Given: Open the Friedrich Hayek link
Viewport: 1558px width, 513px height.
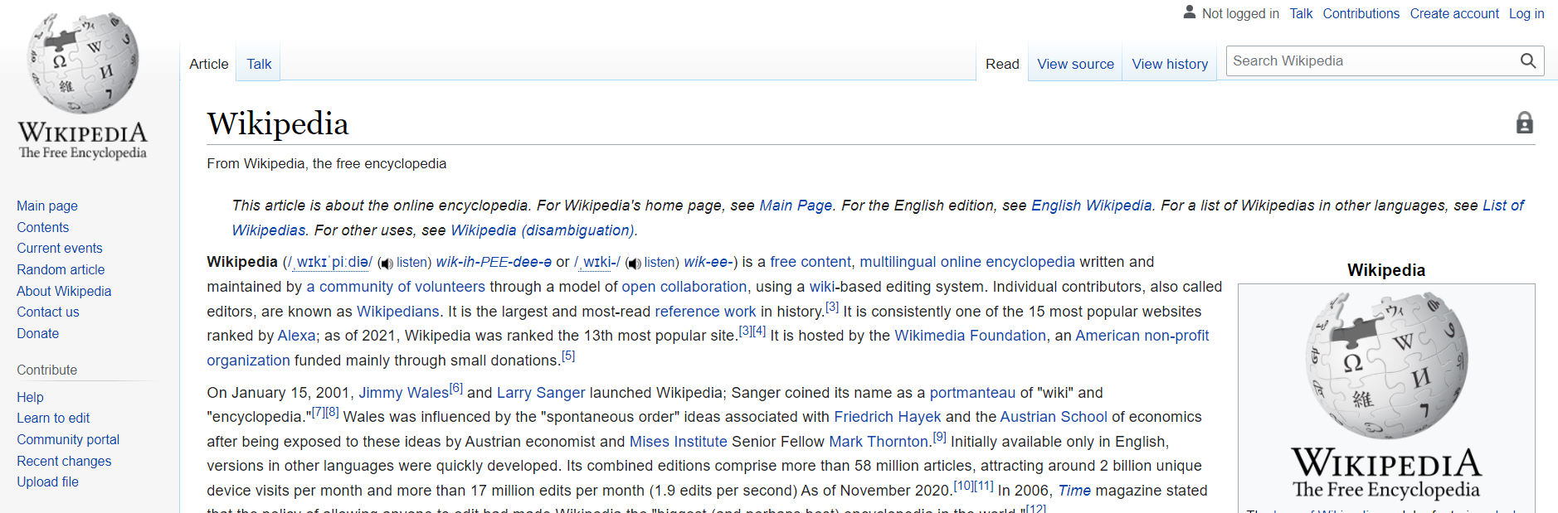Looking at the screenshot, I should (x=888, y=417).
